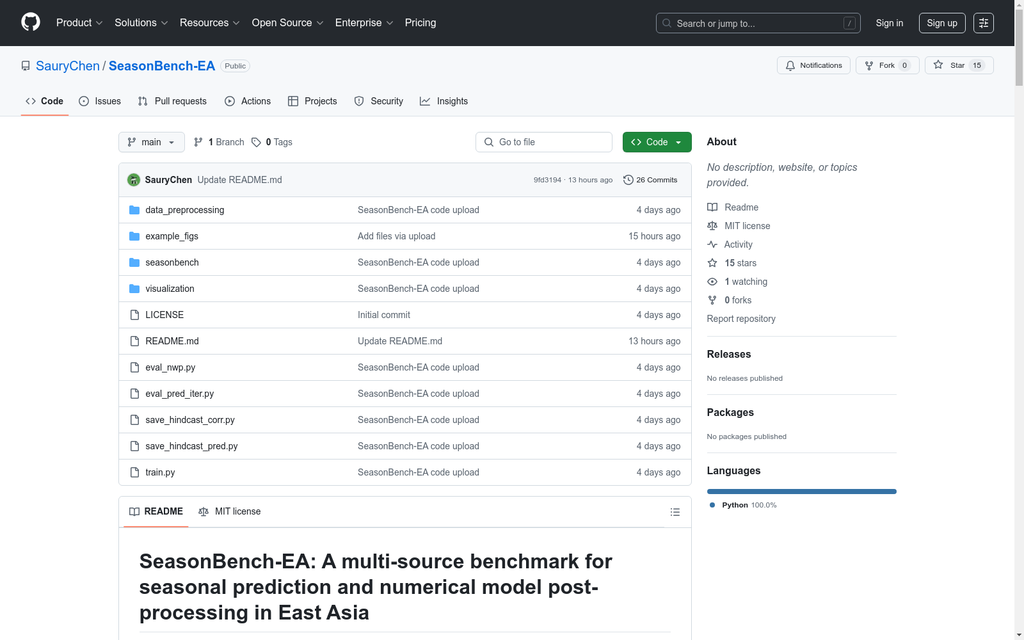This screenshot has height=640, width=1024.
Task: Click the Sign in link
Action: click(x=890, y=23)
